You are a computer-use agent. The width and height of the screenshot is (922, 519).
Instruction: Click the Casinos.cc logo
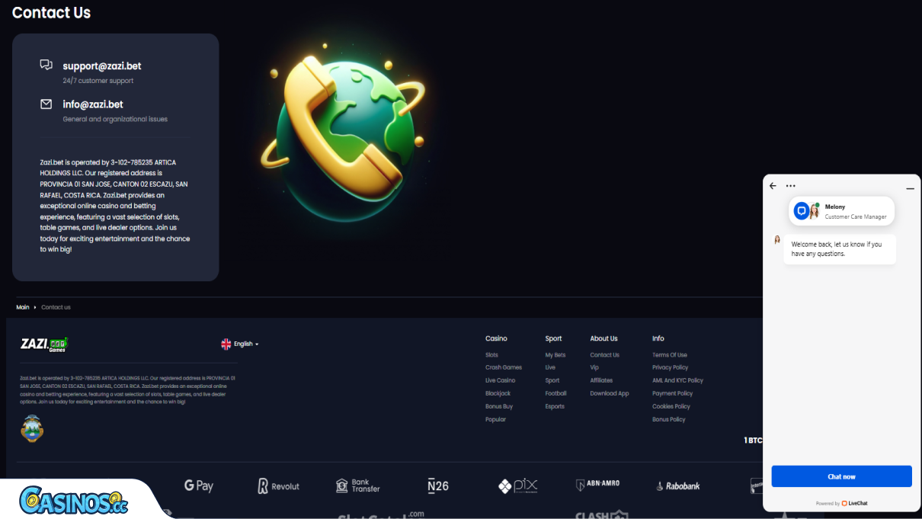73,500
